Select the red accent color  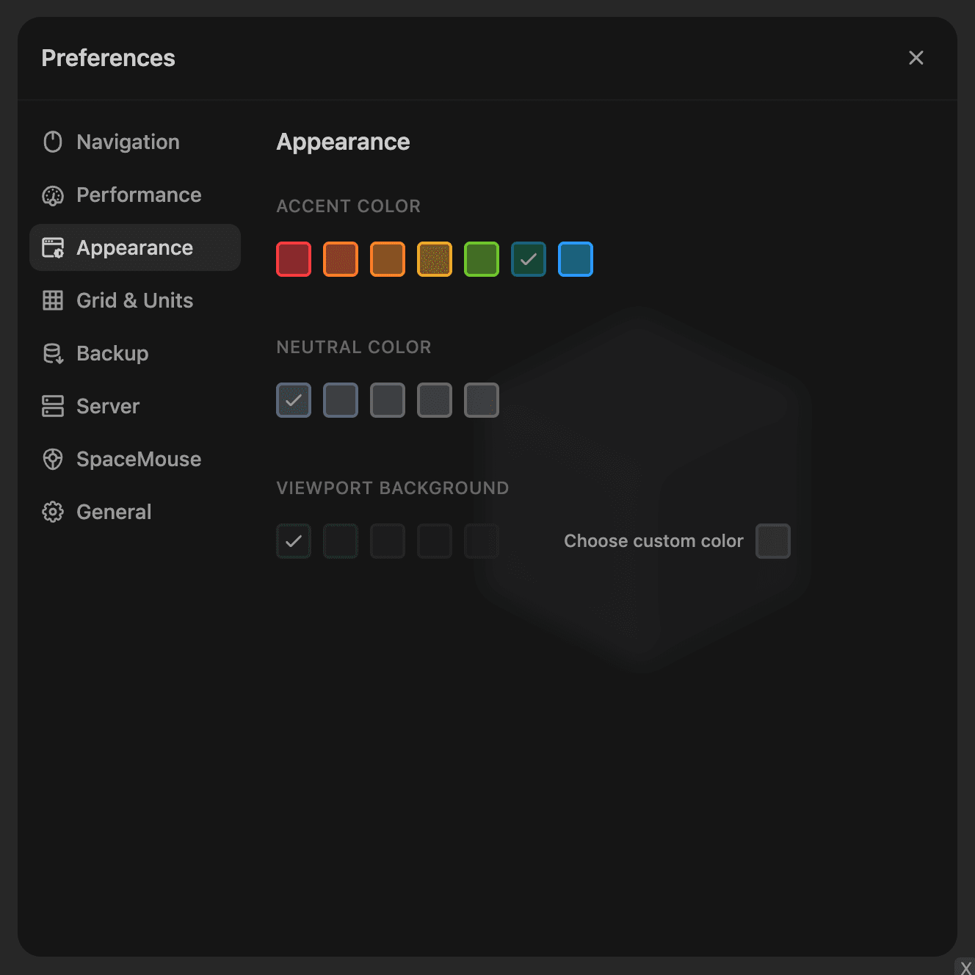(294, 259)
